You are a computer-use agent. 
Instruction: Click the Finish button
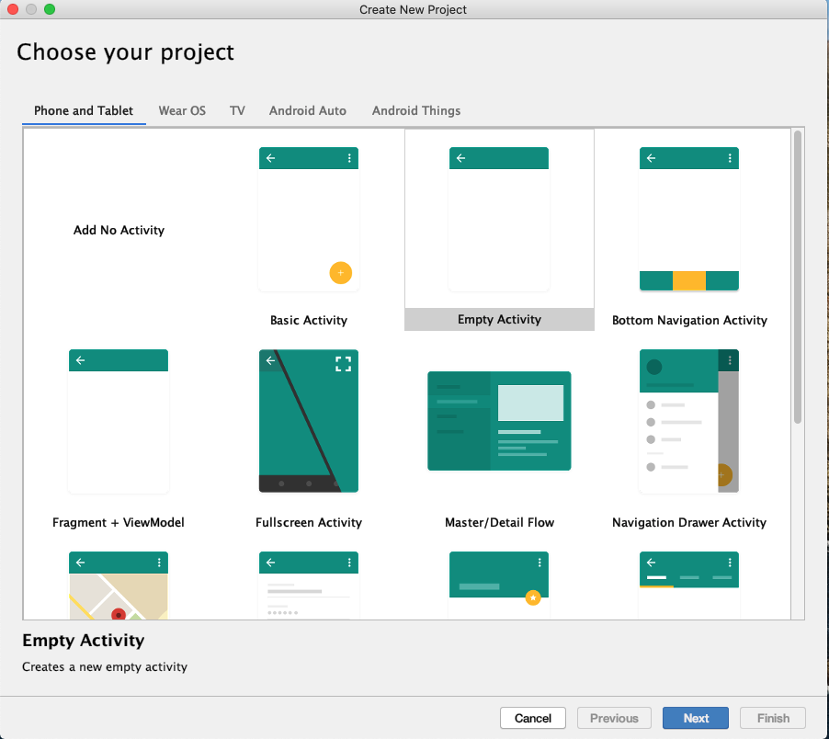click(773, 718)
